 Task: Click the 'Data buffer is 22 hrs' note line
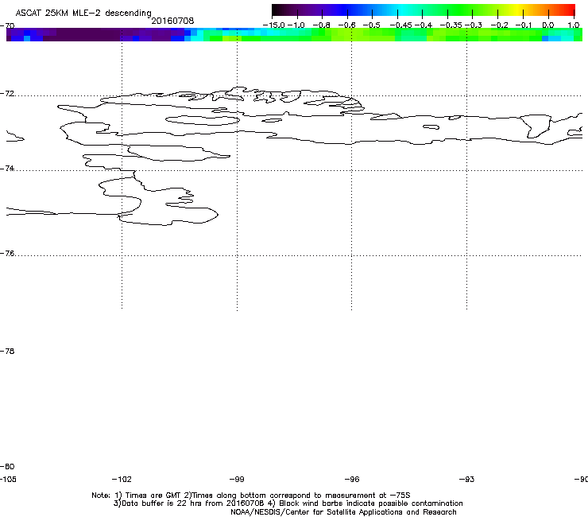288,503
